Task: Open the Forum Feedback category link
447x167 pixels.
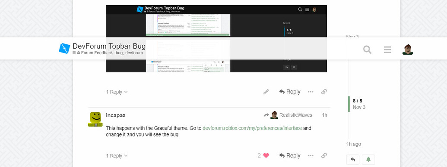Action: point(97,53)
